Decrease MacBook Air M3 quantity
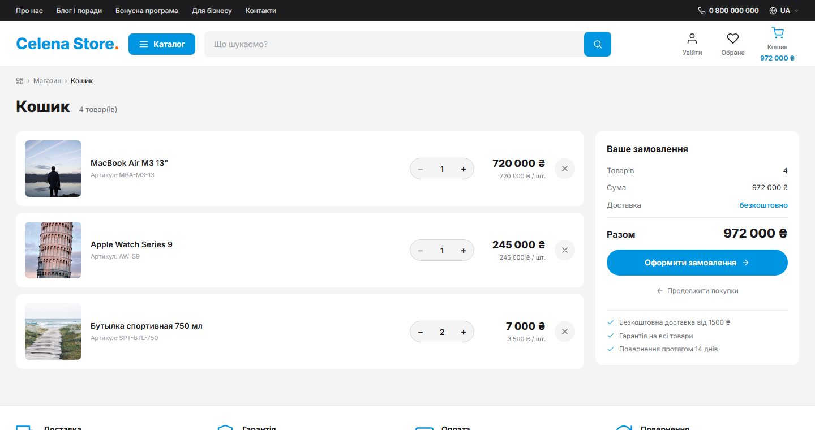Image resolution: width=815 pixels, height=430 pixels. tap(421, 169)
